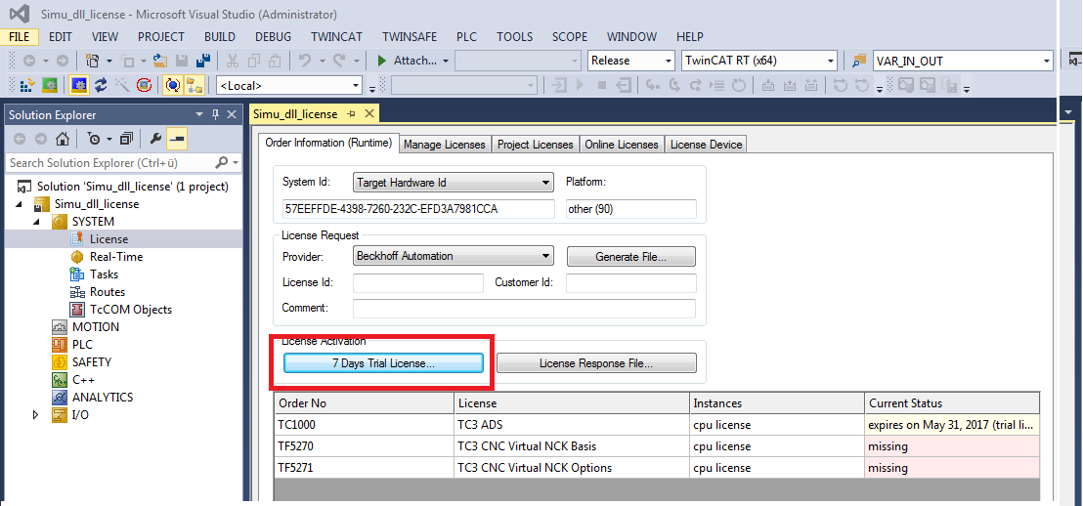Click the Home icon in Solution Explorer
Viewport: 1083px width, 506px height.
click(63, 139)
